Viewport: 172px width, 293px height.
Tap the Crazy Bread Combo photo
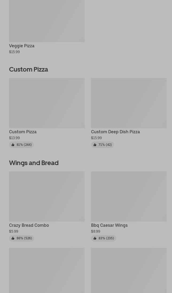pos(47,196)
